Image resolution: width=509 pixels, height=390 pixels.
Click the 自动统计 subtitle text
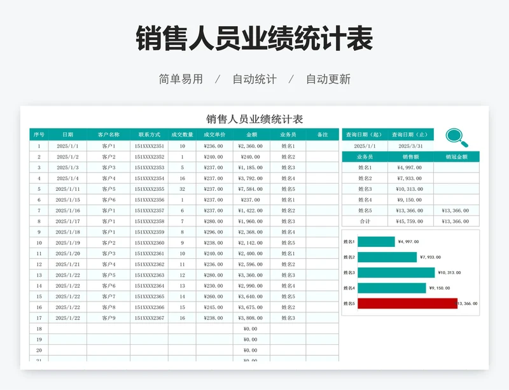pos(254,79)
